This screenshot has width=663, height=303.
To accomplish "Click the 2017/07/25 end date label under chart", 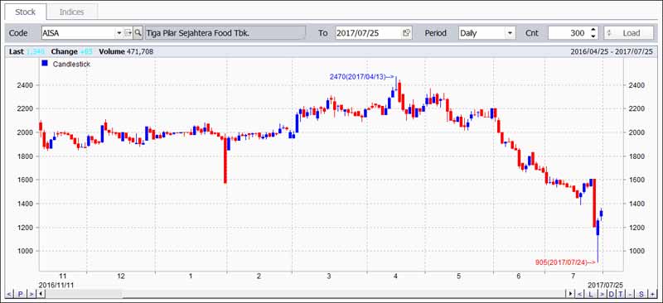I will [x=606, y=285].
